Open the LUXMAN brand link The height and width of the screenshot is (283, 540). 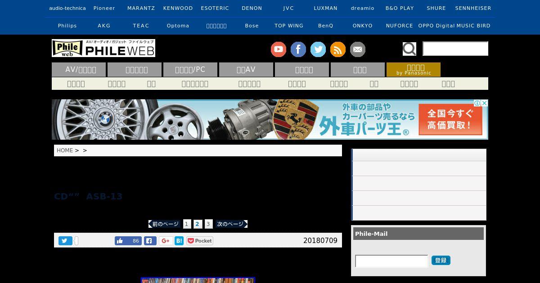326,8
